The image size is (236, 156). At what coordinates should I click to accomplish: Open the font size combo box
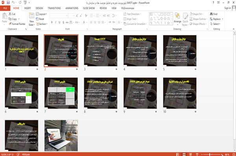[x=71, y=16]
